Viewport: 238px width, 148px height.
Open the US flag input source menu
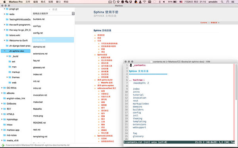(x=181, y=2)
